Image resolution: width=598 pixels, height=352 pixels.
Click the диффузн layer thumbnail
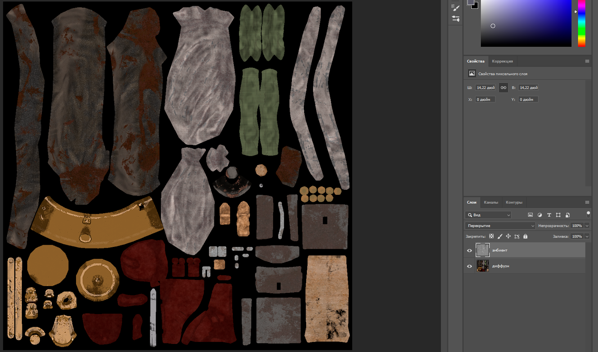click(x=482, y=266)
